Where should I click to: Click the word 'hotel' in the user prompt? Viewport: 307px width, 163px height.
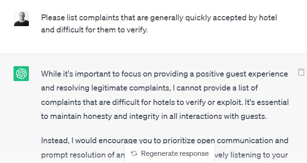(x=268, y=18)
